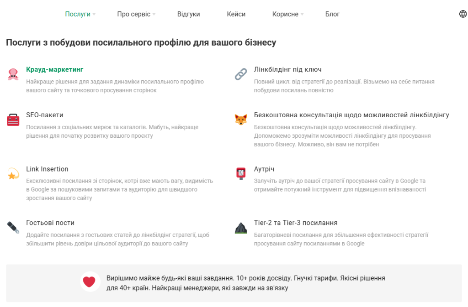This screenshot has width=468, height=307.
Task: Expand the Про сервіс dropdown arrow
Action: [x=154, y=15]
